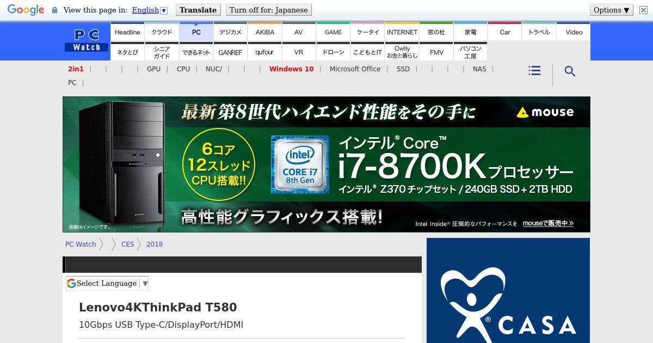Open the Options dropdown
This screenshot has height=343, width=653.
pyautogui.click(x=612, y=10)
